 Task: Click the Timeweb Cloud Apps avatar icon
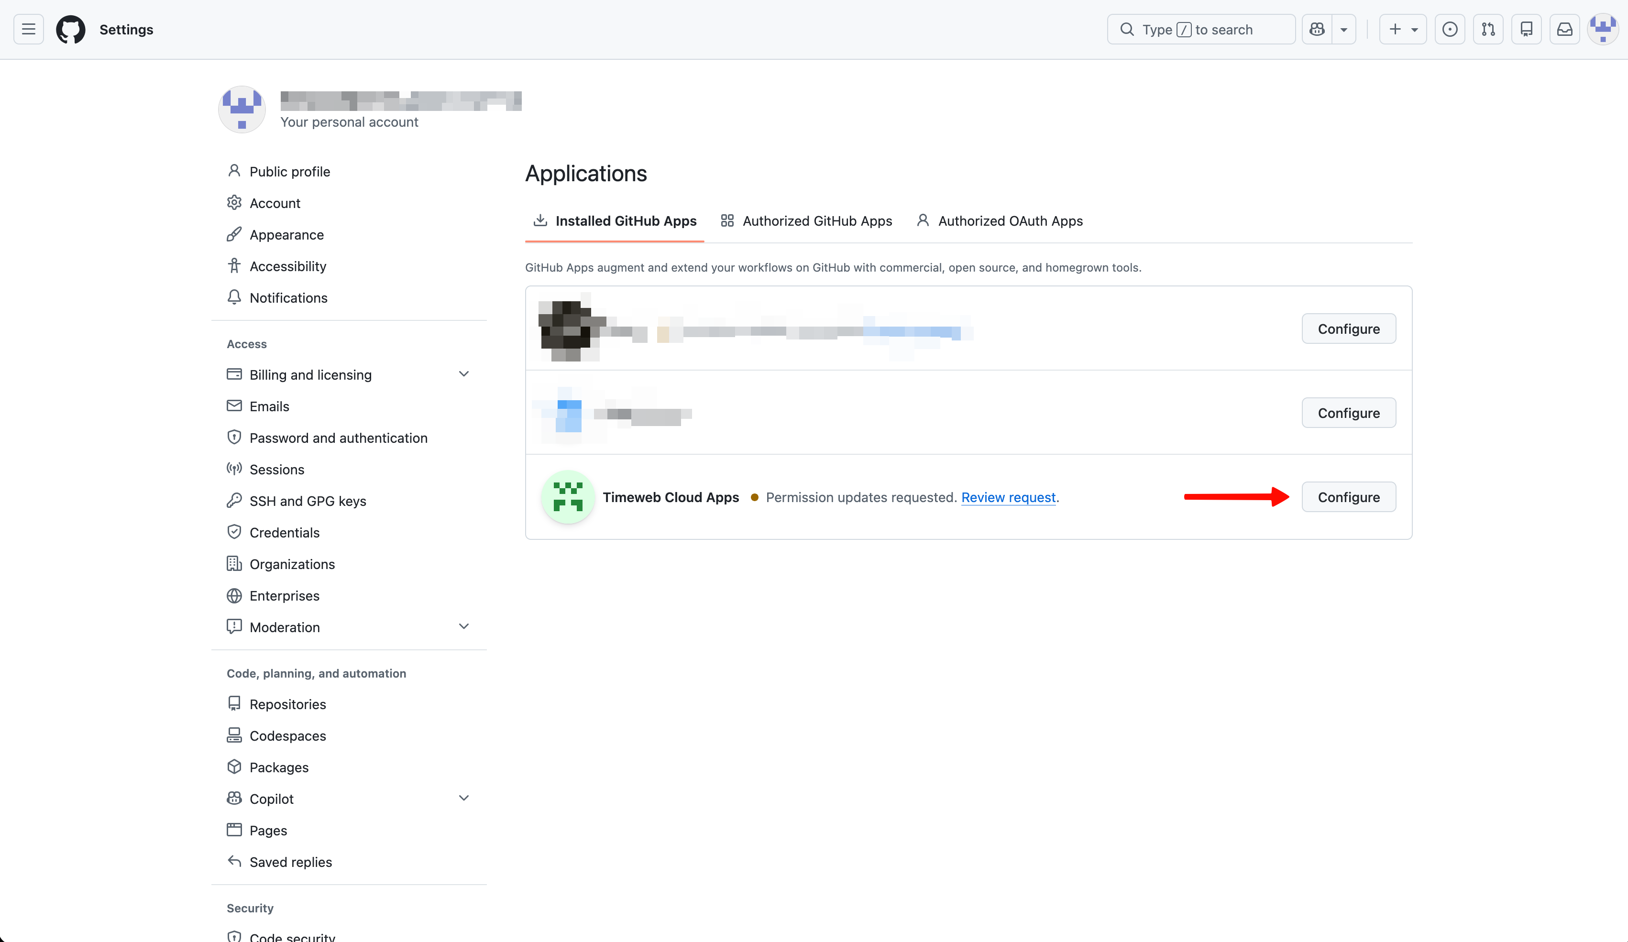[x=568, y=497]
